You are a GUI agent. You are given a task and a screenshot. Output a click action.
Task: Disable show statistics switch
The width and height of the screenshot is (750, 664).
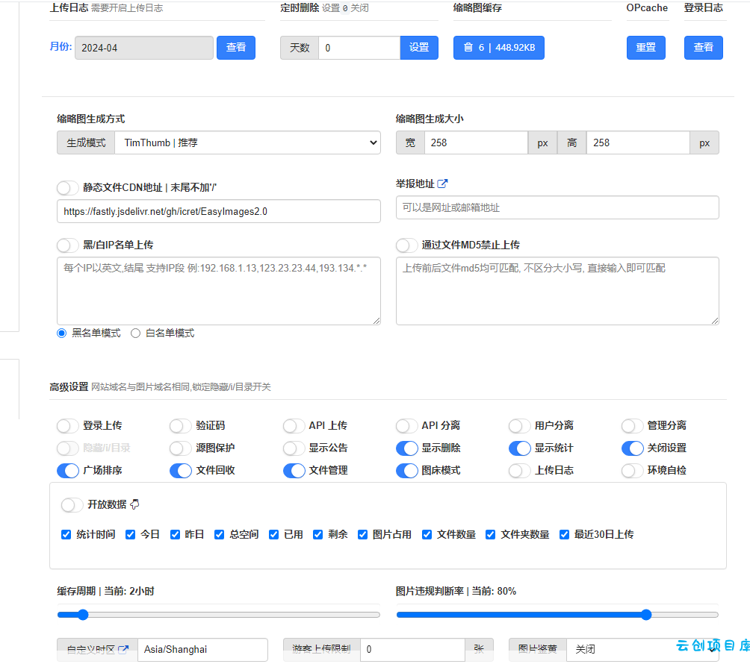tap(519, 448)
